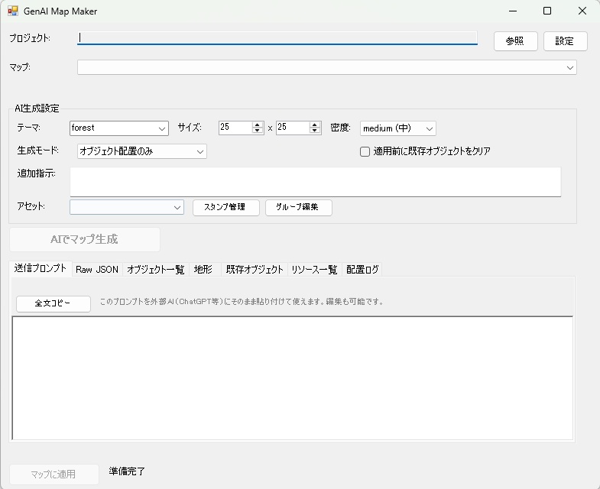Focus the プロジェクト path input field
This screenshot has width=600, height=489.
[x=277, y=38]
